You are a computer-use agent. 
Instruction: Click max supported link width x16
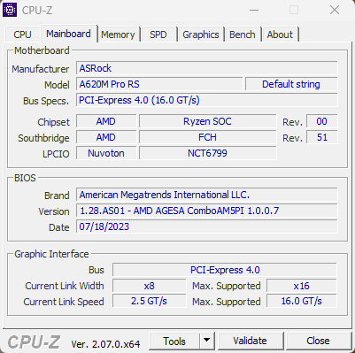pos(302,286)
